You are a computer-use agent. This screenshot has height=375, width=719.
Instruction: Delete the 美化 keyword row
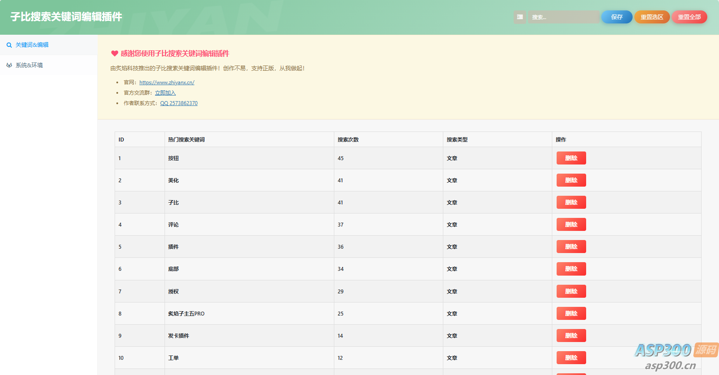coord(571,180)
